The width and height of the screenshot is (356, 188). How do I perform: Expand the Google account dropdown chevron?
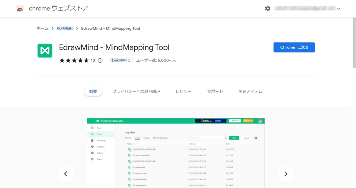[338, 9]
